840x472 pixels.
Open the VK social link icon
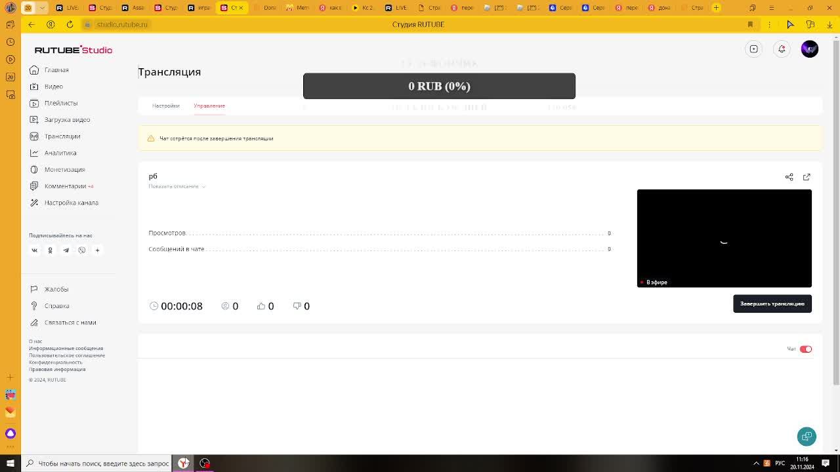(x=35, y=250)
